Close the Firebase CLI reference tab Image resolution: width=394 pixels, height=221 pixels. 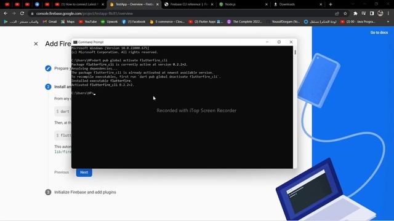pos(212,4)
